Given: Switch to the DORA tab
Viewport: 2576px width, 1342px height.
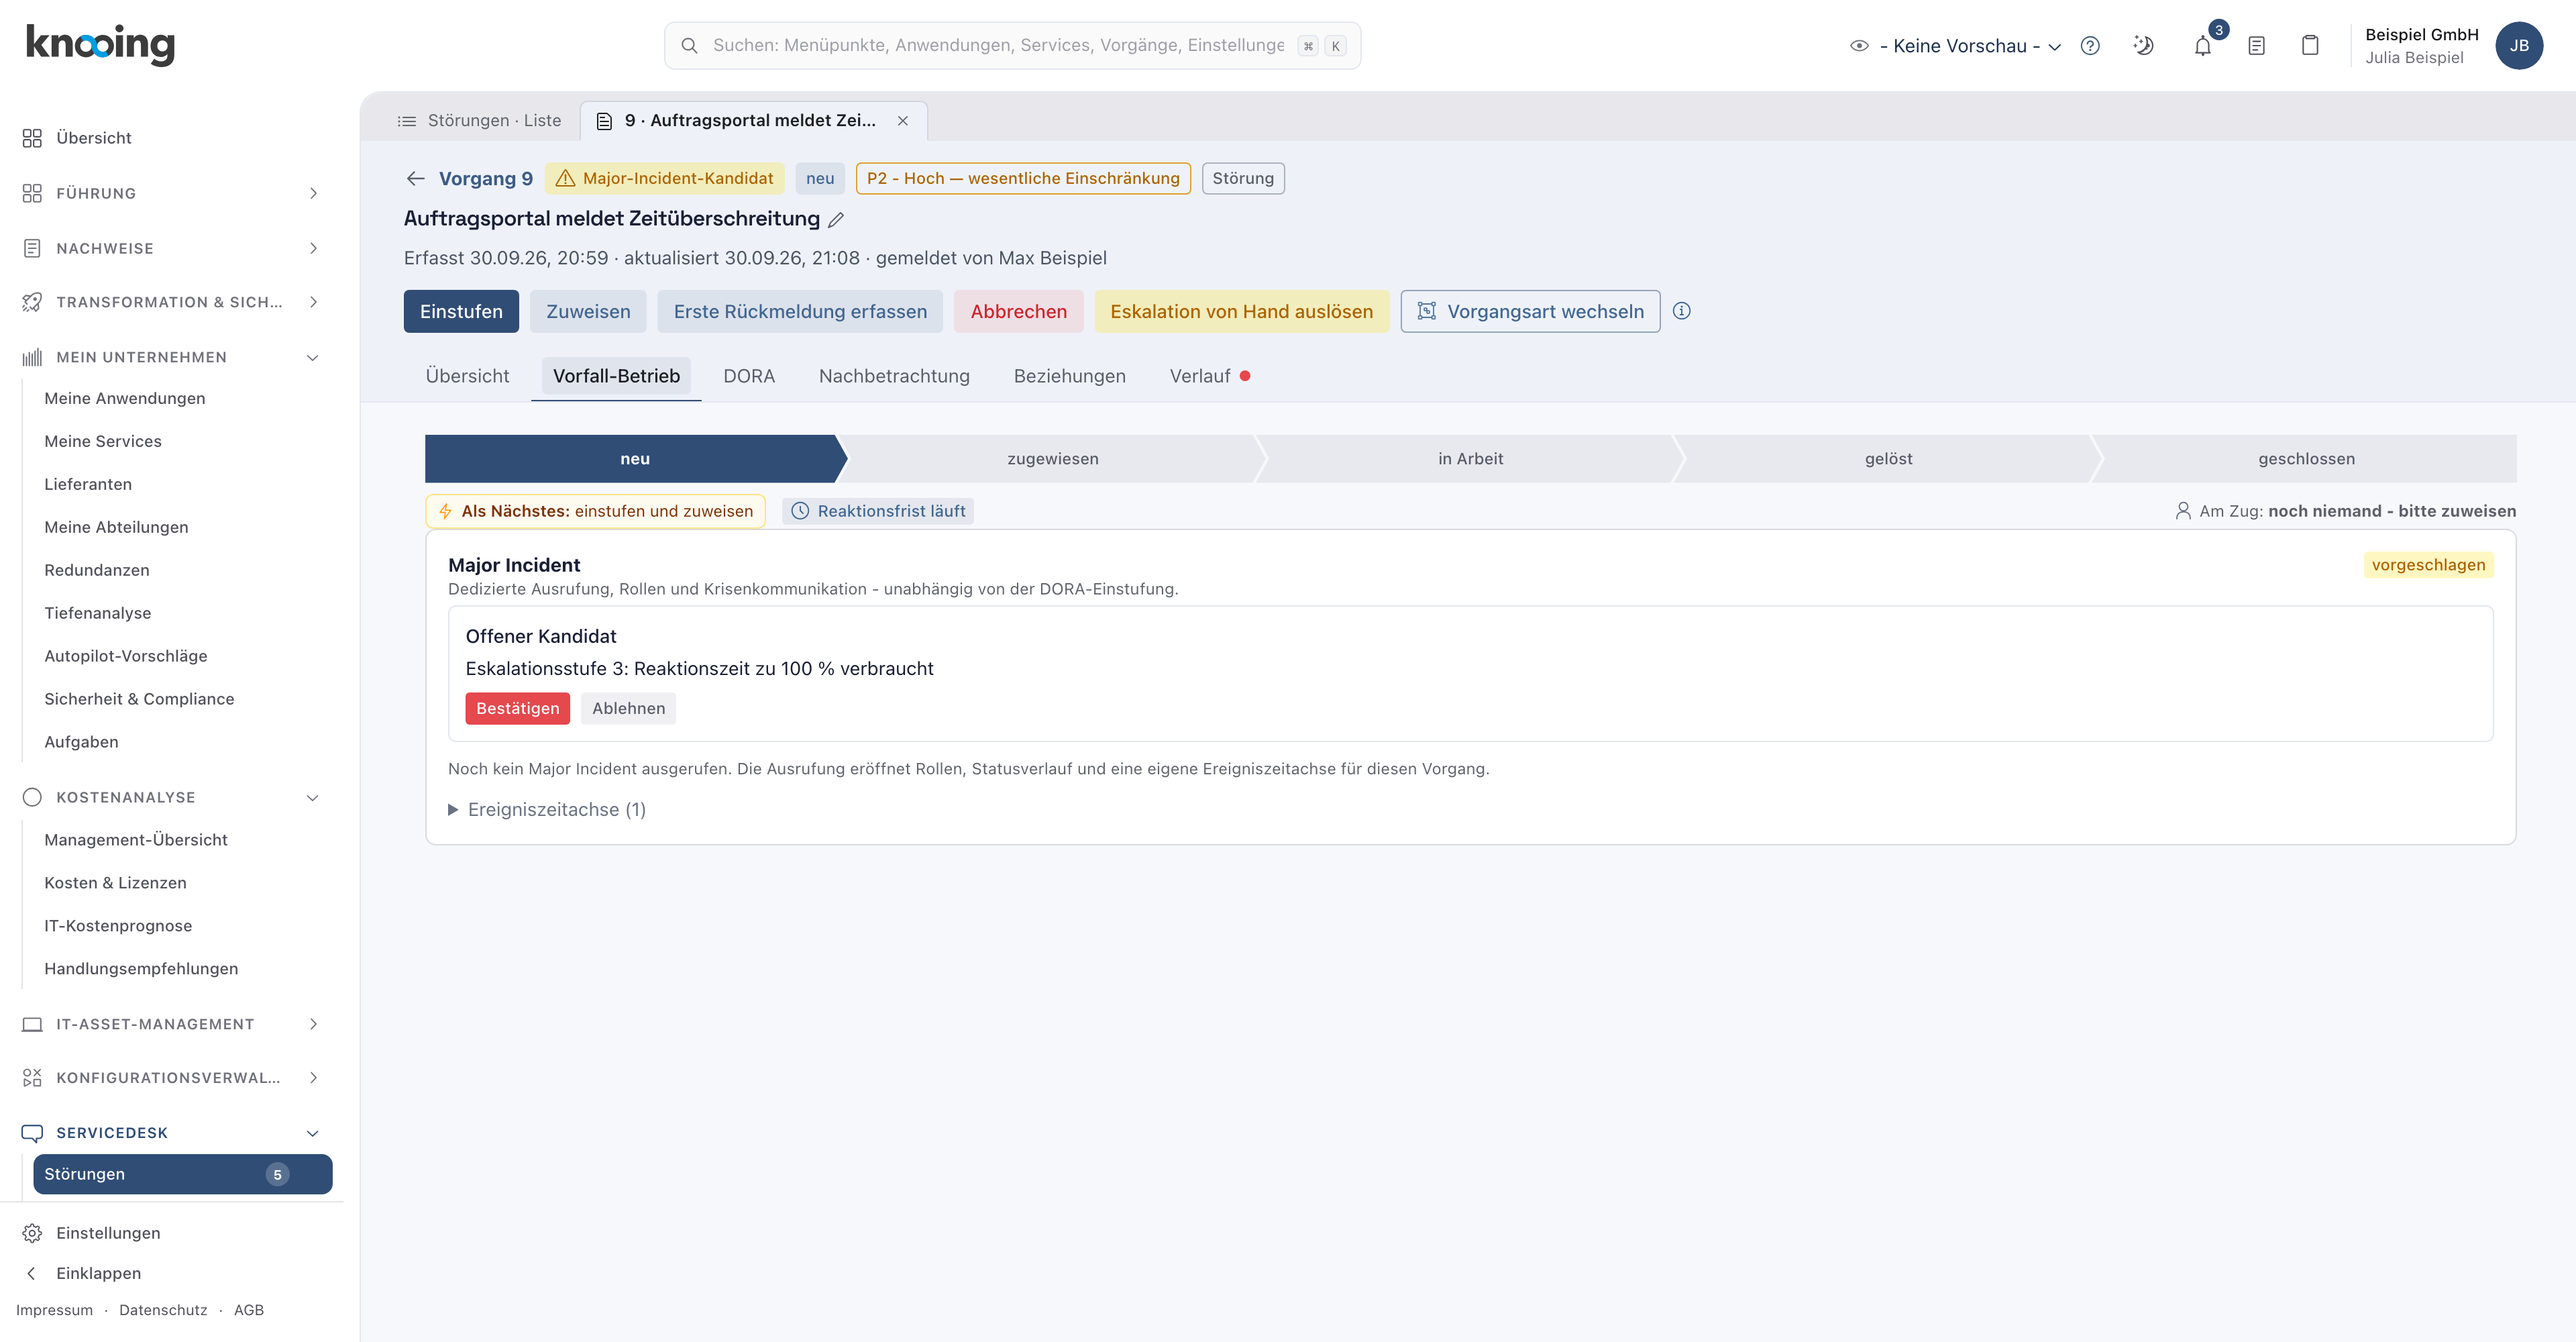Looking at the screenshot, I should [749, 377].
